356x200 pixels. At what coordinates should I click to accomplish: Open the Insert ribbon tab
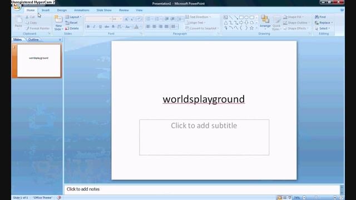[46, 10]
